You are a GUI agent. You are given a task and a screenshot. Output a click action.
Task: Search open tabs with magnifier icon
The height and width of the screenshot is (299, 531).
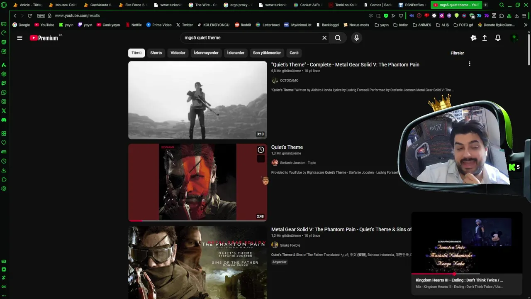coord(502,5)
